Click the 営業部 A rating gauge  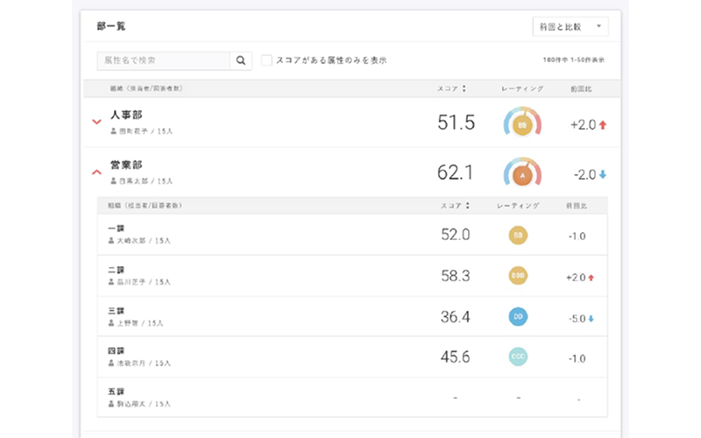[x=522, y=172]
